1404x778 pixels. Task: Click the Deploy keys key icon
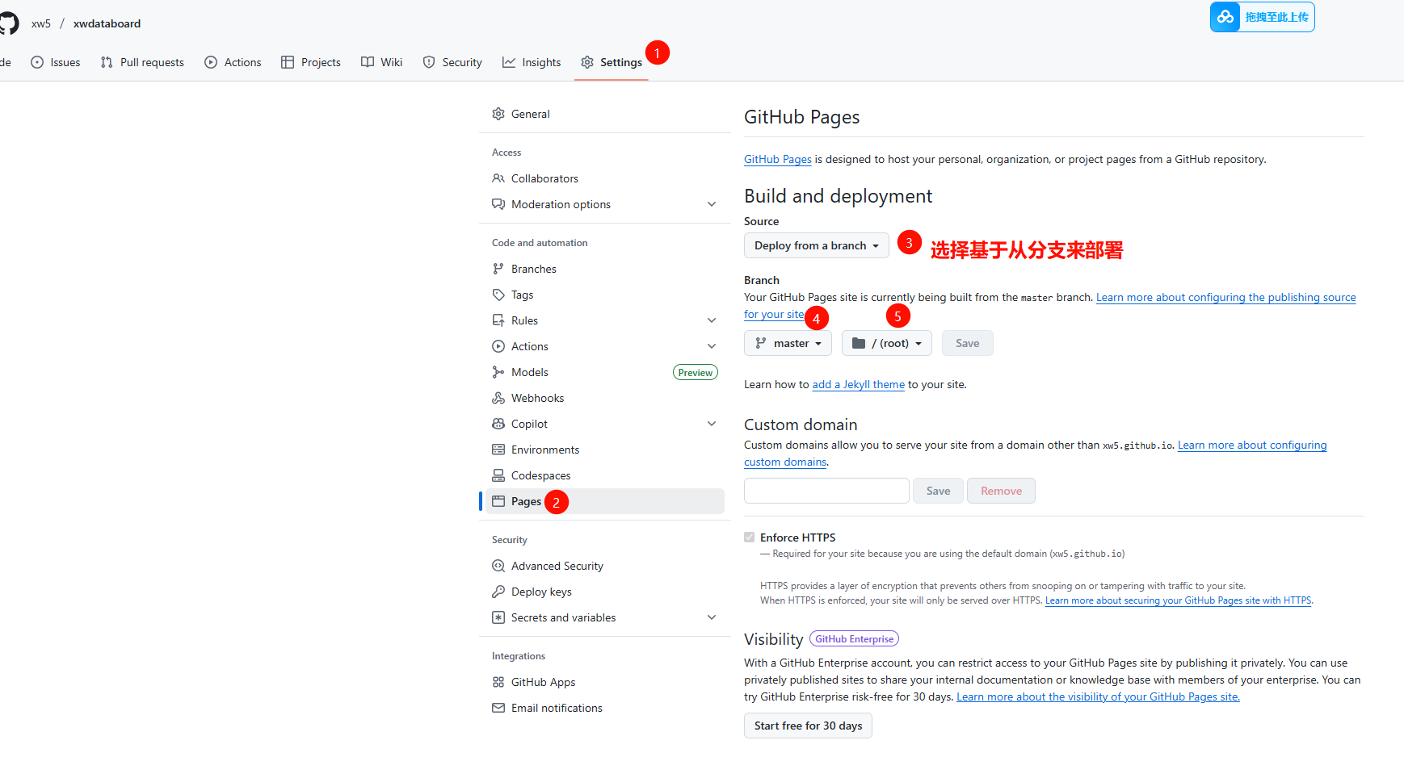[x=498, y=592]
